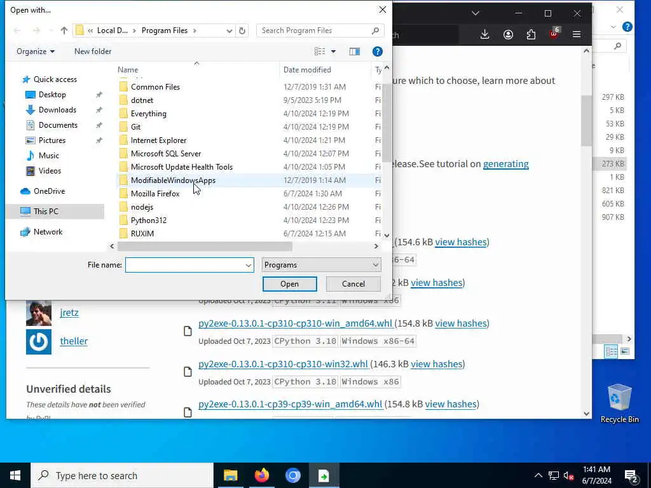Screen dimensions: 651x488
Task: Click the Refresh button next to address bar
Action: pos(242,30)
